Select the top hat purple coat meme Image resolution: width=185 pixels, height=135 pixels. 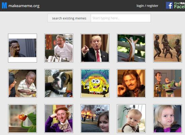(x=59, y=119)
